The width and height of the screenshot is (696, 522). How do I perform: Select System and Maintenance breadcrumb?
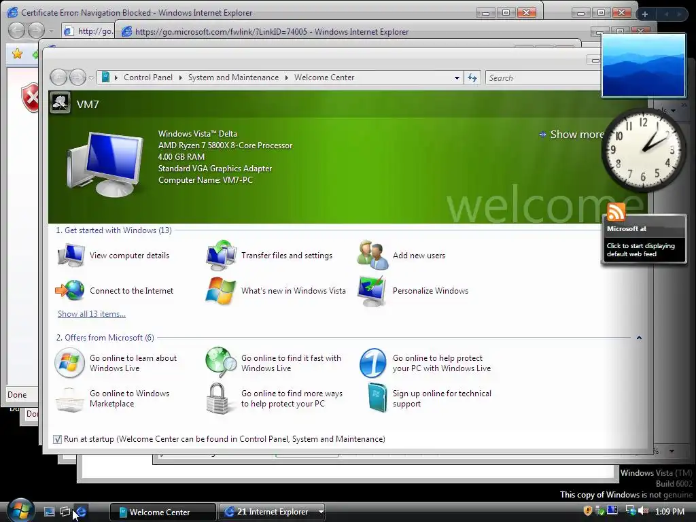coord(234,77)
